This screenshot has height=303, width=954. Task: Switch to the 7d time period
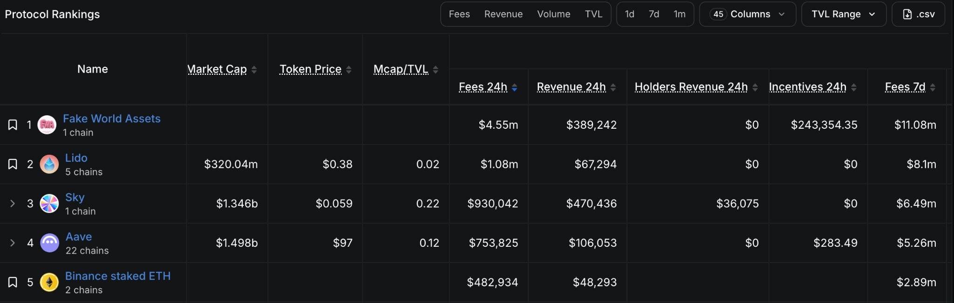[x=654, y=14]
